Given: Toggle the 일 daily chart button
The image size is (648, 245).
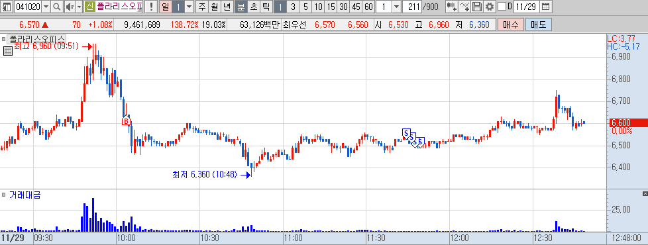Looking at the screenshot, I should tap(165, 7).
